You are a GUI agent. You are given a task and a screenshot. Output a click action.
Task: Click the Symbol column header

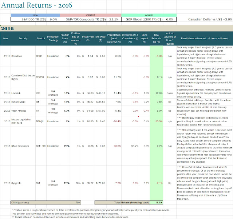[41, 39]
